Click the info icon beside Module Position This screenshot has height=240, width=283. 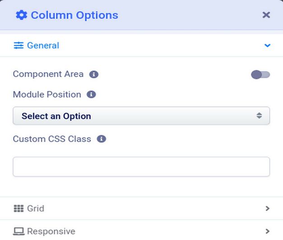[x=91, y=95]
